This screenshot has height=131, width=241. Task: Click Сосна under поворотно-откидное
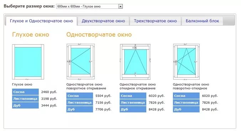pyautogui.click(x=186, y=96)
